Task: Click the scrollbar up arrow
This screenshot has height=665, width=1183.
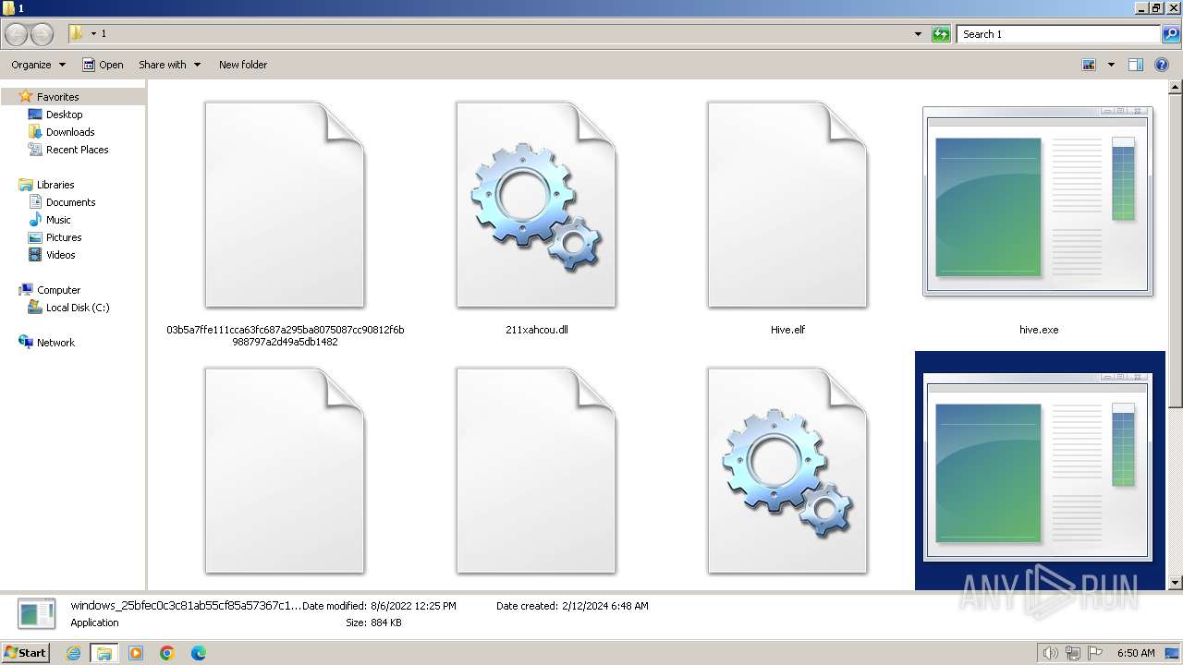Action: [1176, 88]
